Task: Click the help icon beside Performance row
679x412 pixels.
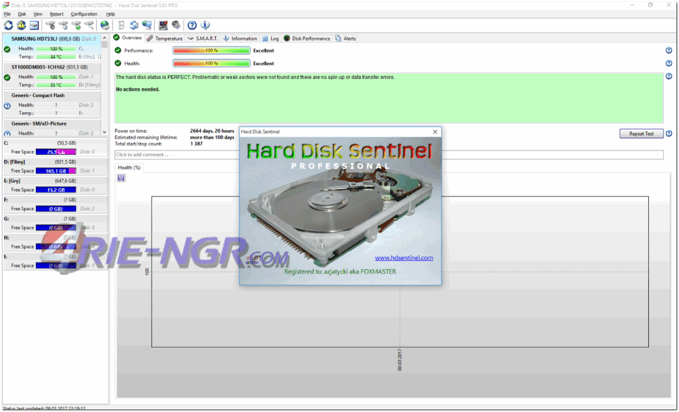Action: pos(669,51)
